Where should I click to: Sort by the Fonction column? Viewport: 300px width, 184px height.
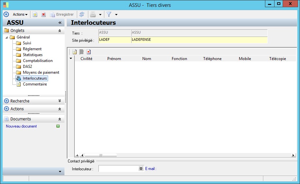click(179, 59)
